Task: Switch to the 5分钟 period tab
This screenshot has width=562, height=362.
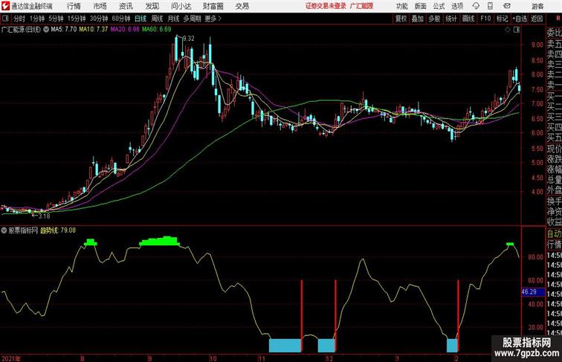Action: [x=56, y=19]
